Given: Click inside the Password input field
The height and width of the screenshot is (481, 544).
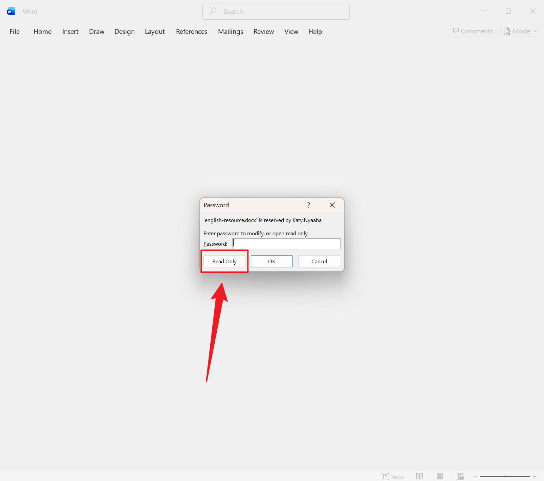Looking at the screenshot, I should click(x=286, y=243).
